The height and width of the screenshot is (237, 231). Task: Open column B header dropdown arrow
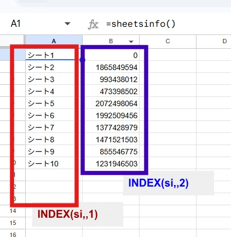click(x=131, y=42)
